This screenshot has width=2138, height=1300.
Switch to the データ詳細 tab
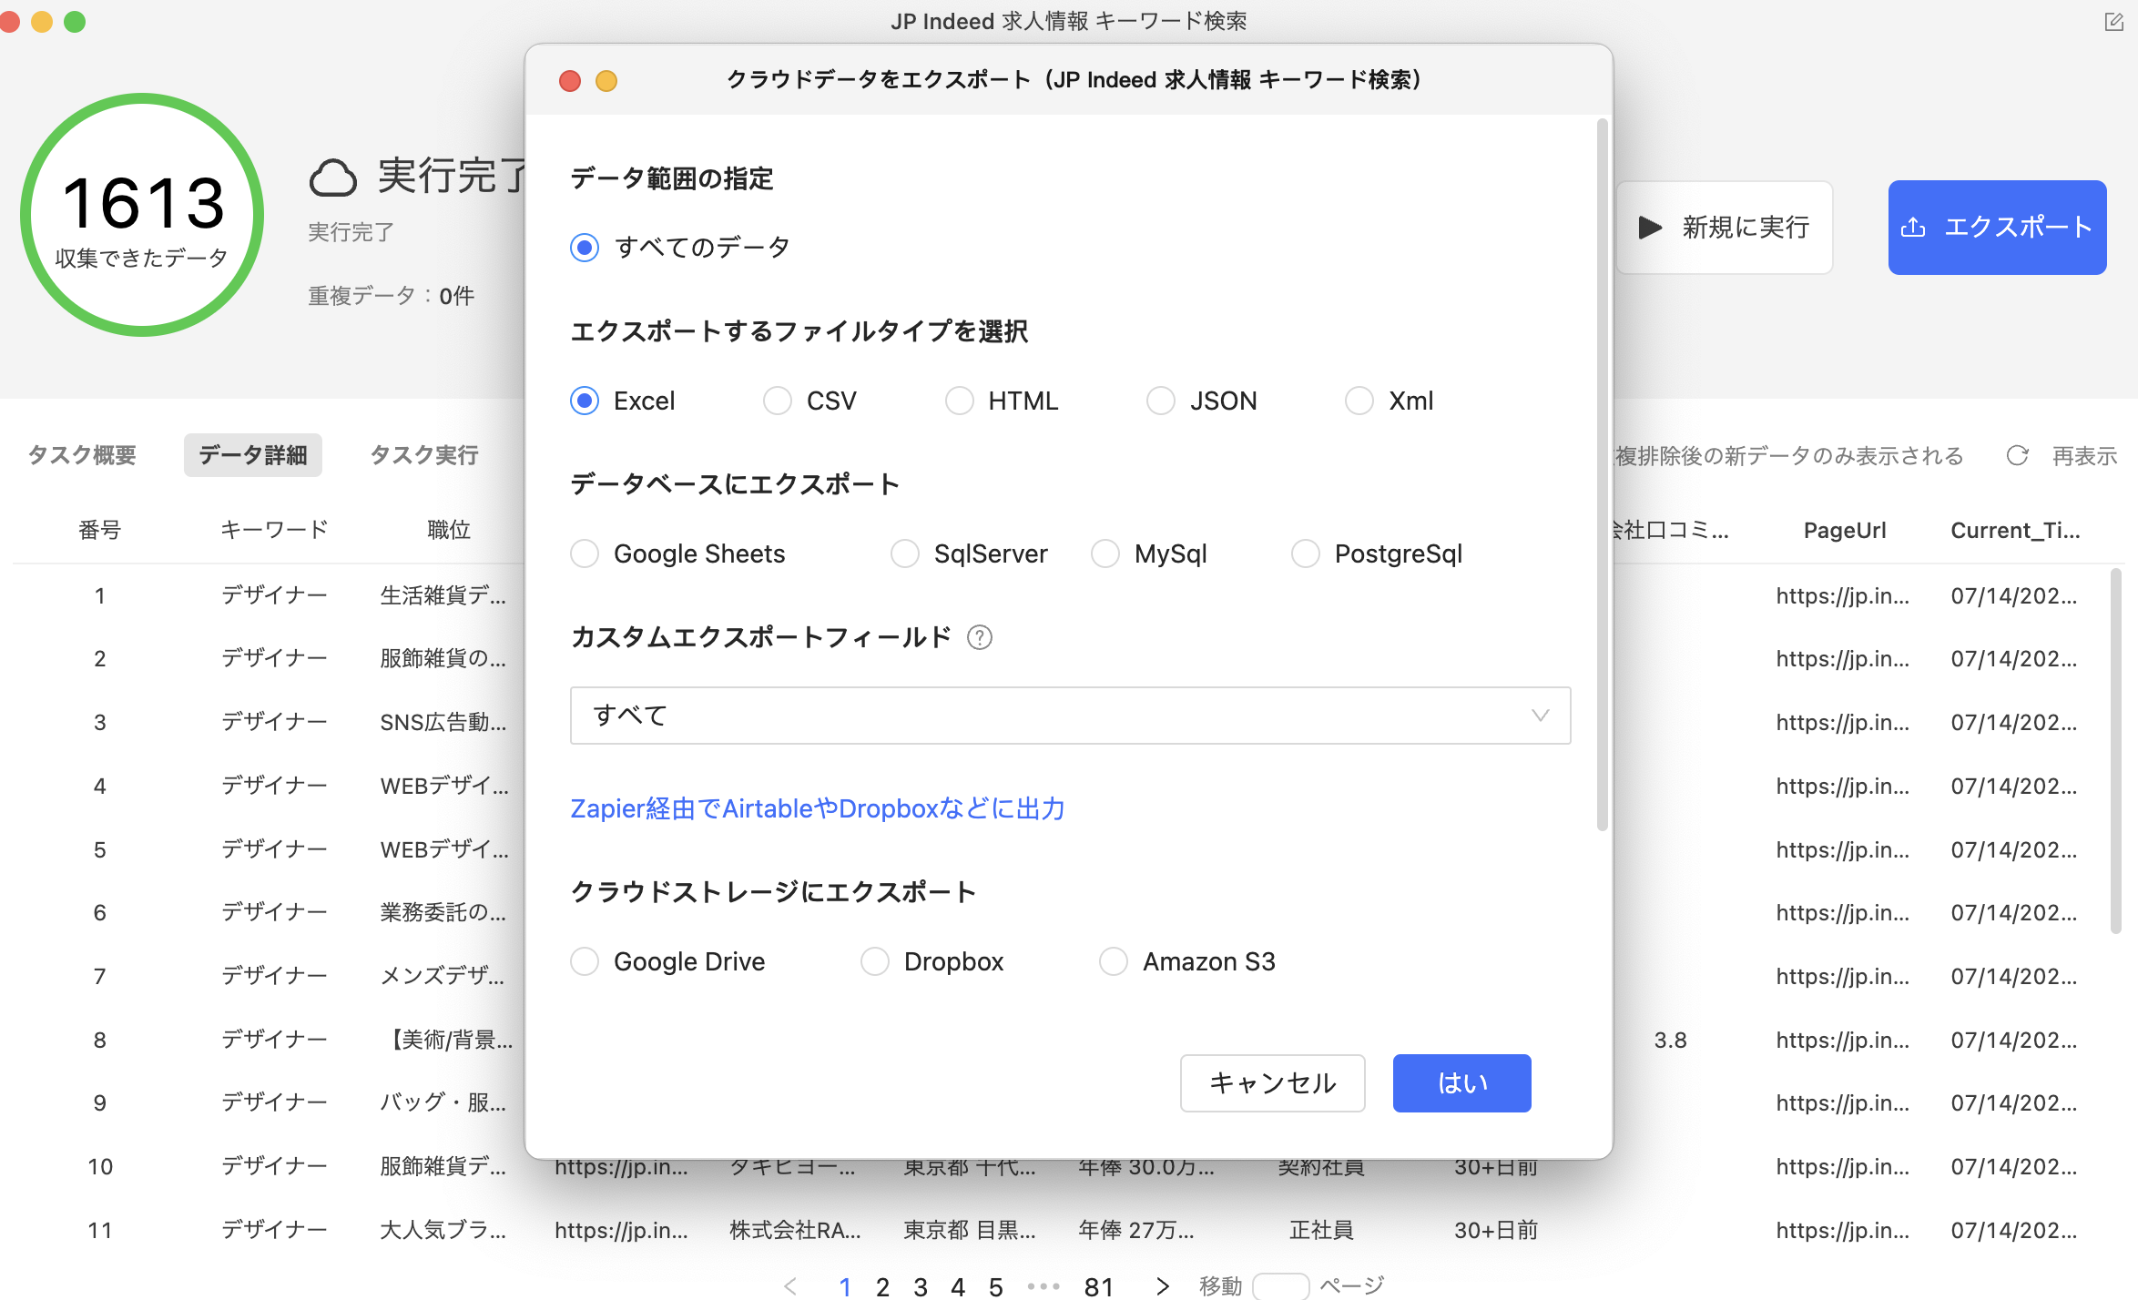(x=253, y=455)
